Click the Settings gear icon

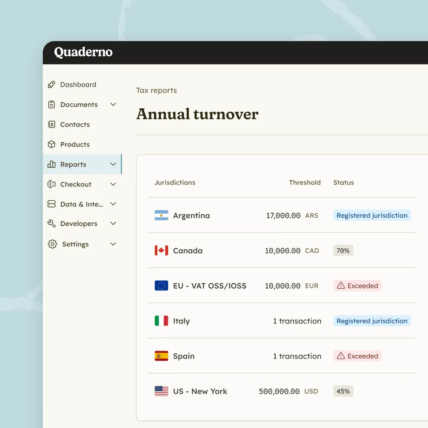pos(51,244)
